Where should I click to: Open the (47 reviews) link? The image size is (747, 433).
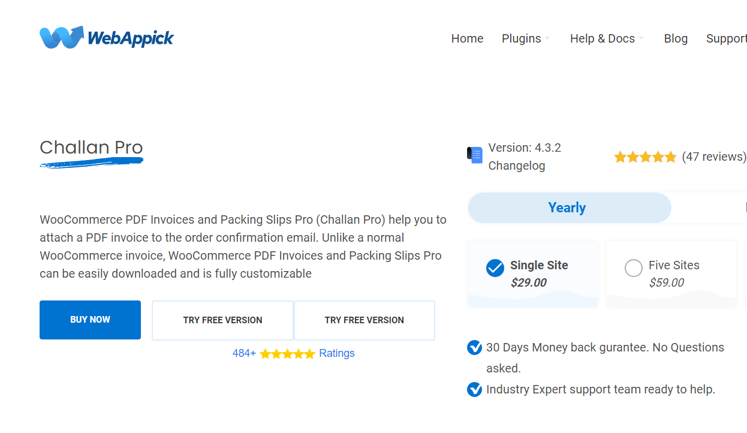(x=714, y=157)
